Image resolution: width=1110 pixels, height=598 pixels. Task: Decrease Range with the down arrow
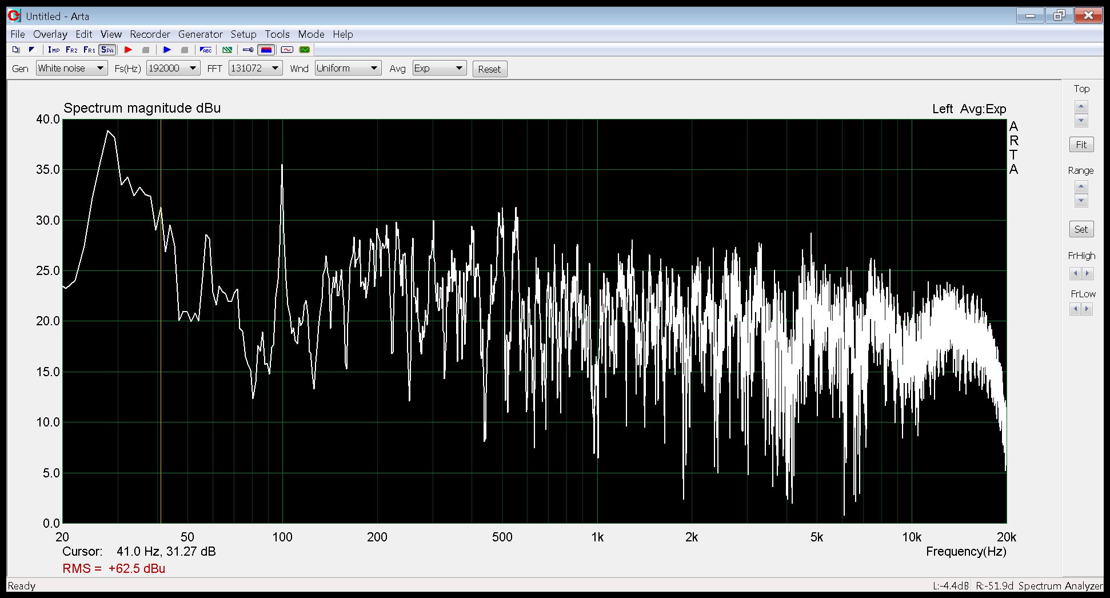coord(1081,201)
